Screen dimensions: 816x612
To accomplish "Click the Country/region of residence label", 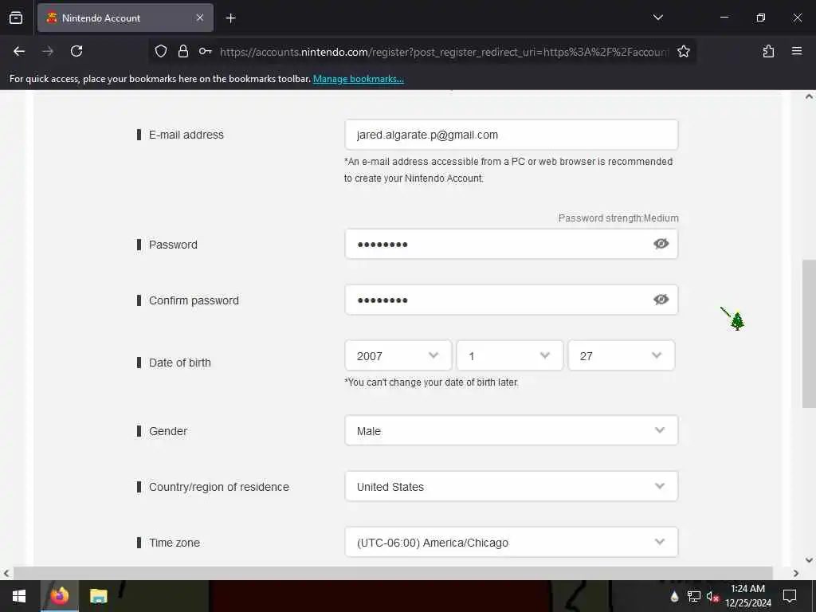I will click(219, 487).
